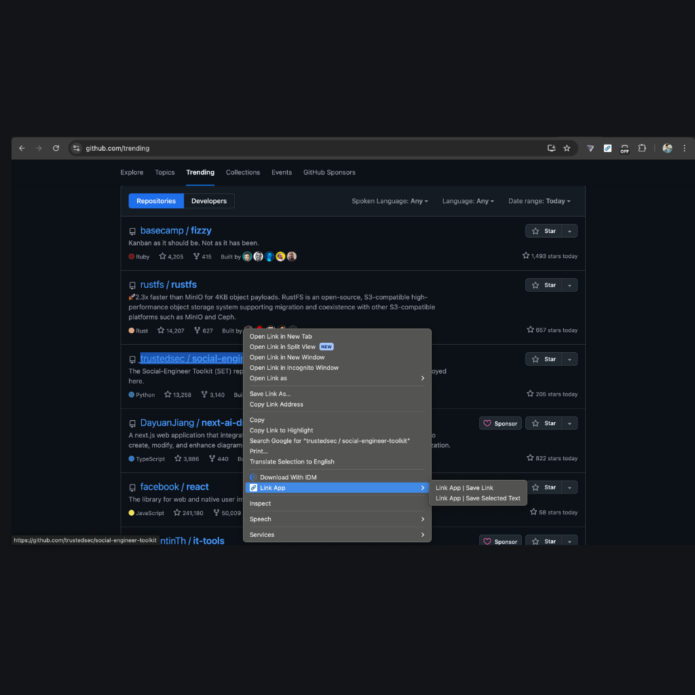Open the Date range Today dropdown
The height and width of the screenshot is (695, 695).
[539, 201]
